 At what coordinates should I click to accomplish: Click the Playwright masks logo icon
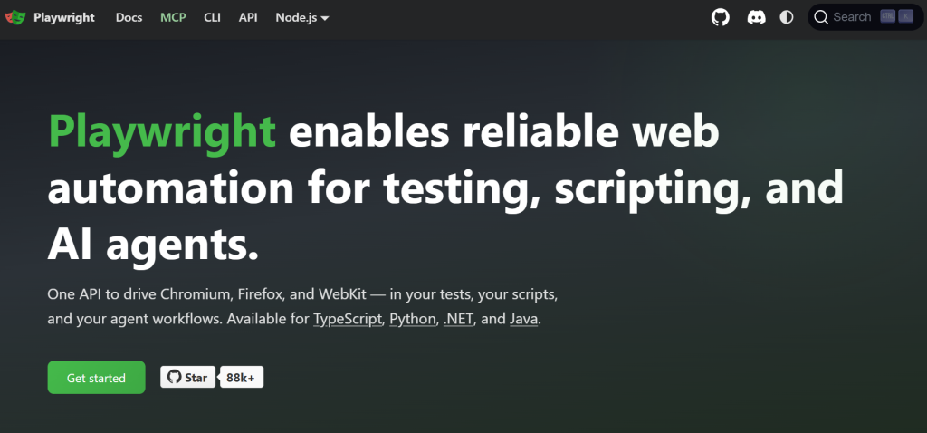[15, 17]
